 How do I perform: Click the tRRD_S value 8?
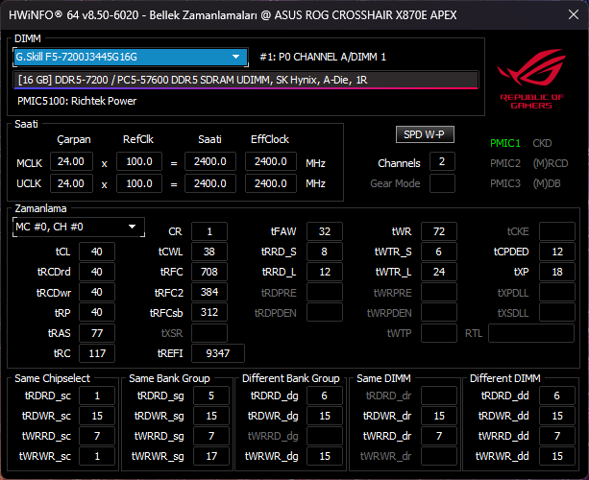coord(325,252)
